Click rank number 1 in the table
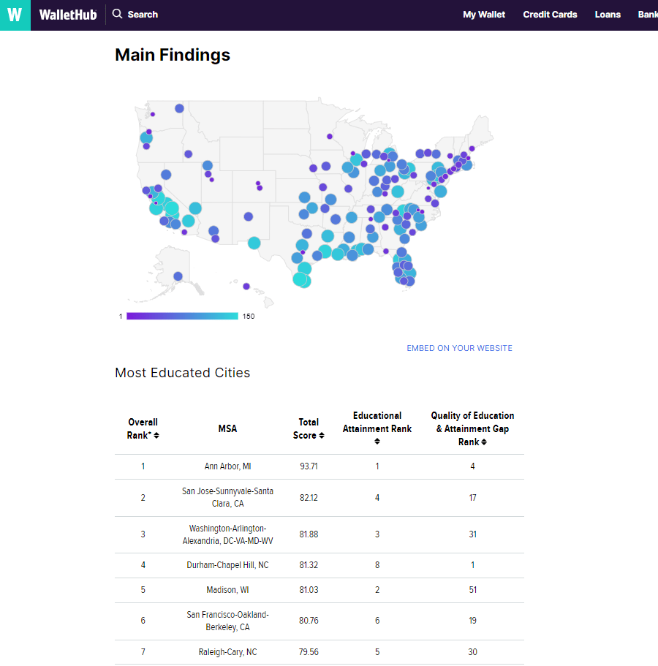Image resolution: width=658 pixels, height=666 pixels. click(x=143, y=466)
